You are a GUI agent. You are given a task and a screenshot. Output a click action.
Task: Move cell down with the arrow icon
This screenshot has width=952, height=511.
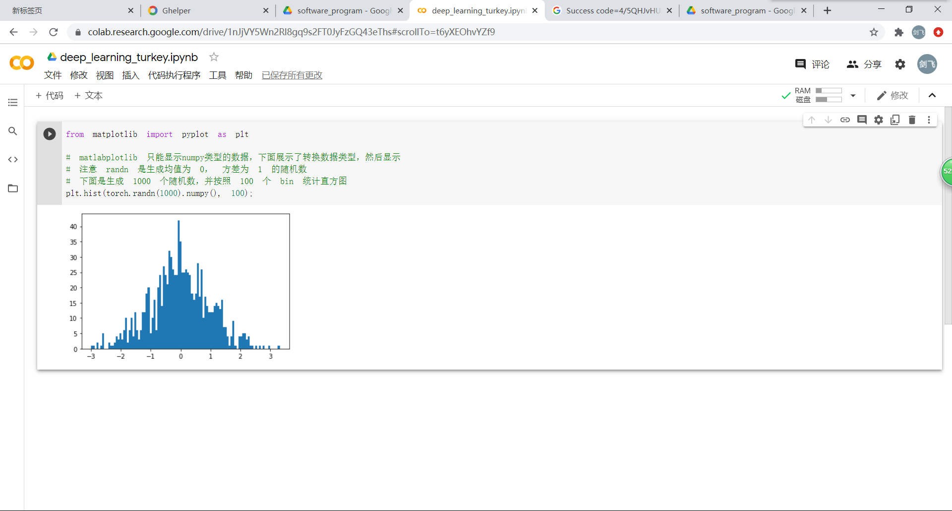point(828,120)
